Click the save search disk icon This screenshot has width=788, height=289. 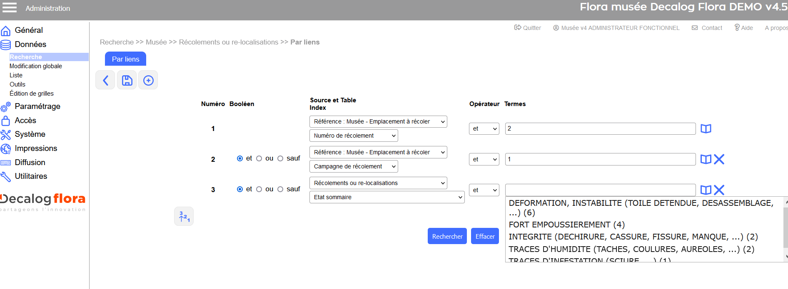pos(127,80)
